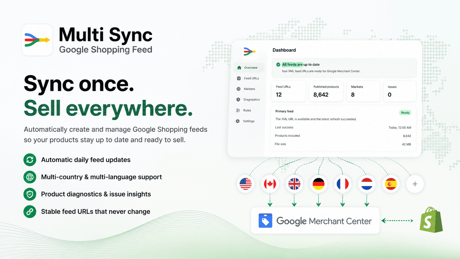Viewport: 460px width, 259px height.
Task: Open the Feed URLs menu item
Action: (x=248, y=78)
